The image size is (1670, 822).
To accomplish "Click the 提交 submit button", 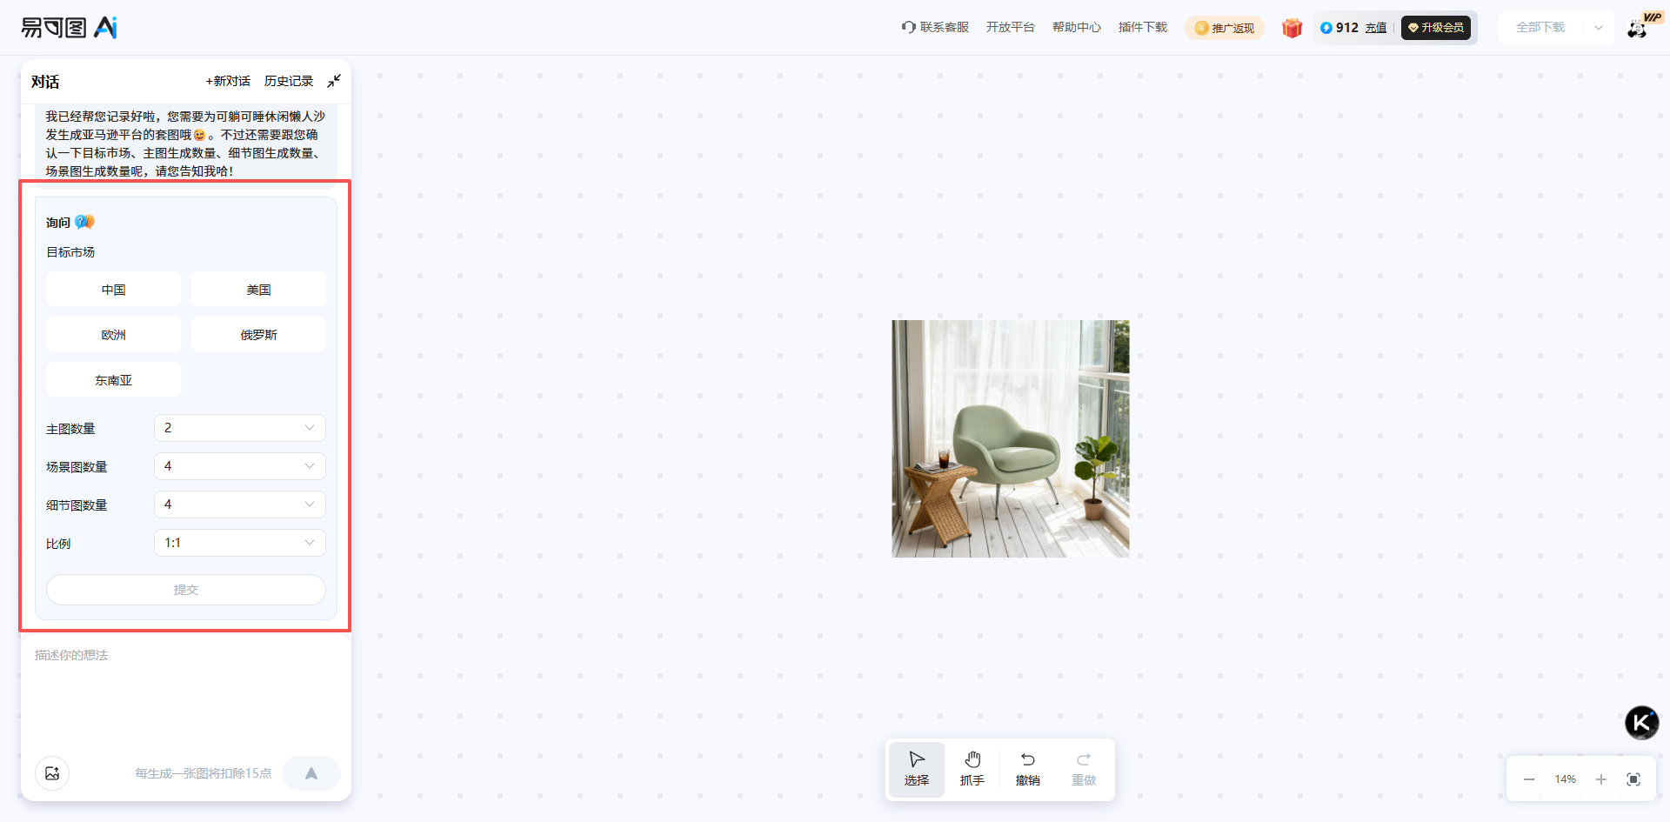I will coord(186,590).
